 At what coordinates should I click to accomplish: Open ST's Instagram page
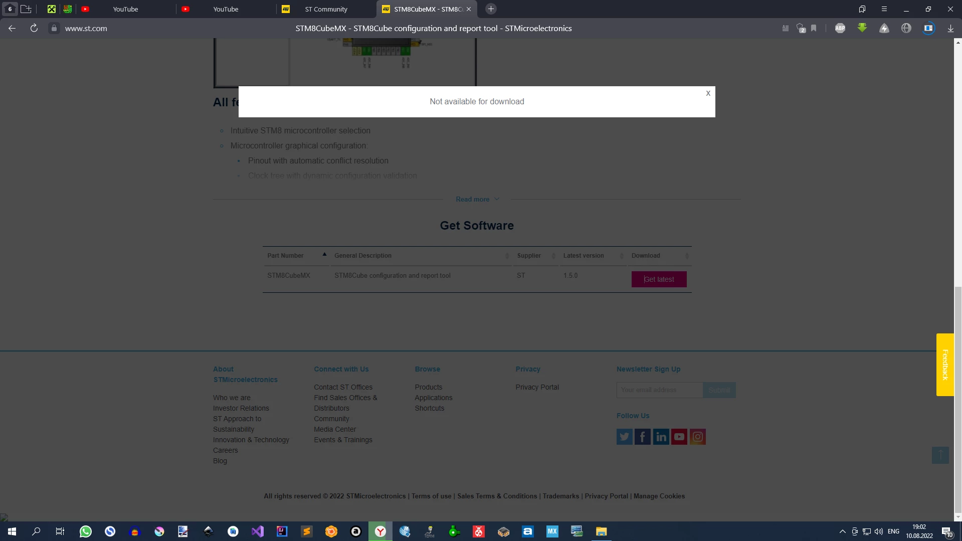[698, 437]
